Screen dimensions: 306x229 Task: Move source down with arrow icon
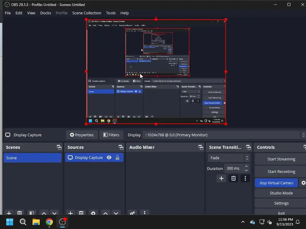(x=116, y=213)
